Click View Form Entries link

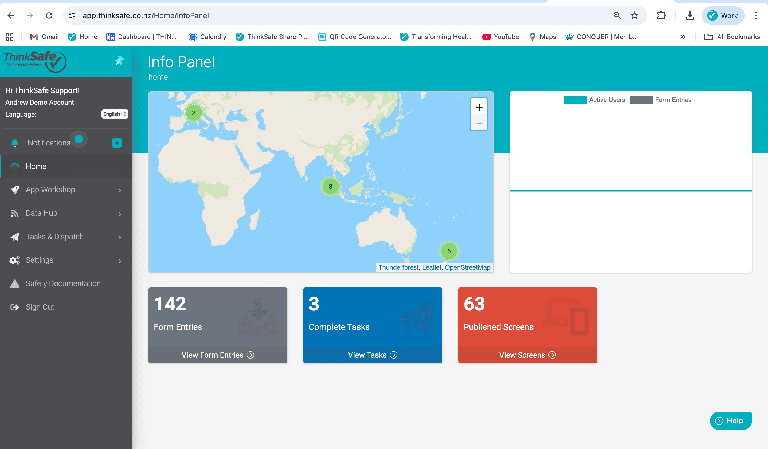[218, 355]
